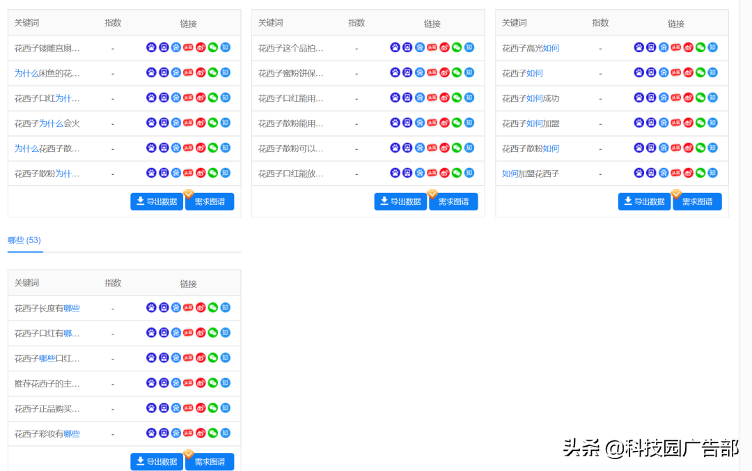Click Weibo icon in 花西子散粉能用 row
This screenshot has height=471, width=752.
pos(444,123)
